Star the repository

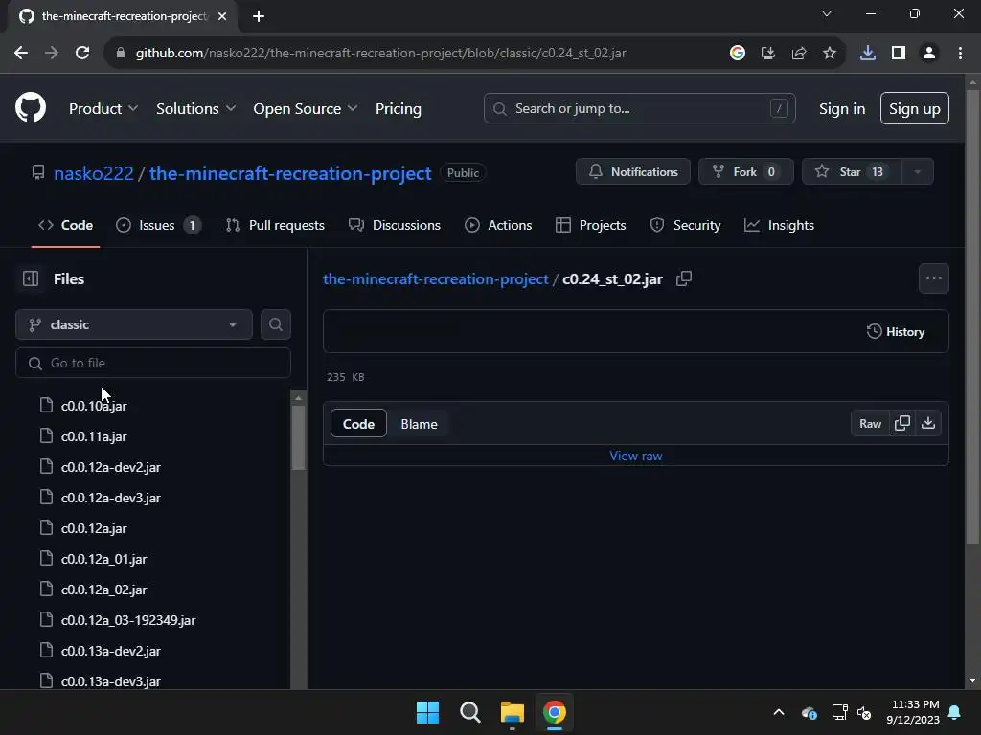coord(852,172)
